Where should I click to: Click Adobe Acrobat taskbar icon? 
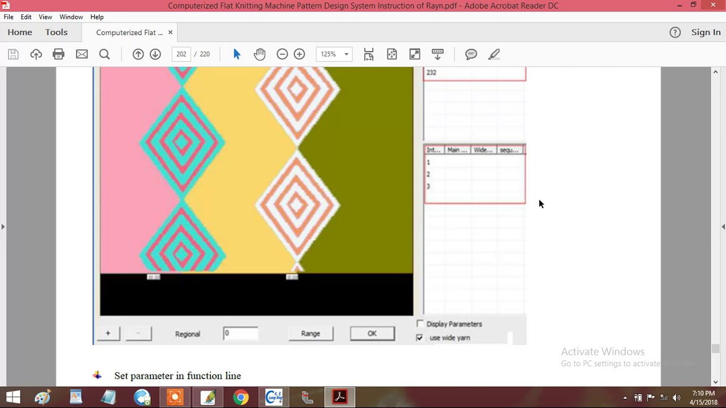point(340,397)
